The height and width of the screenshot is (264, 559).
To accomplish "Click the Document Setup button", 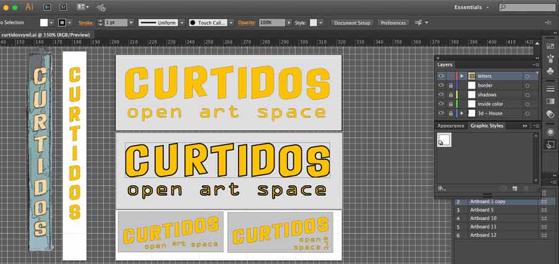I will click(x=352, y=22).
